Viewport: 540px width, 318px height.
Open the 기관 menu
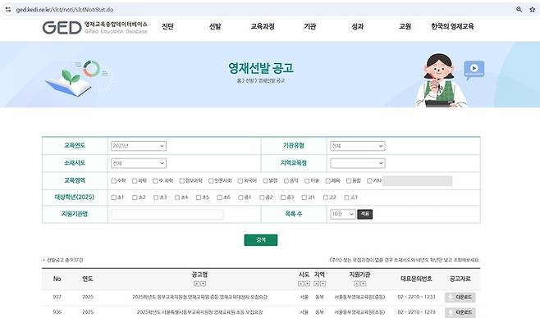coord(310,26)
